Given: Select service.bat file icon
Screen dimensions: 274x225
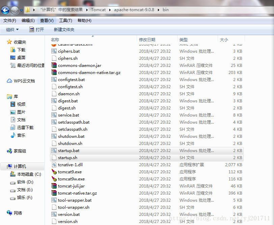Looking at the screenshot, I should pyautogui.click(x=54, y=115).
